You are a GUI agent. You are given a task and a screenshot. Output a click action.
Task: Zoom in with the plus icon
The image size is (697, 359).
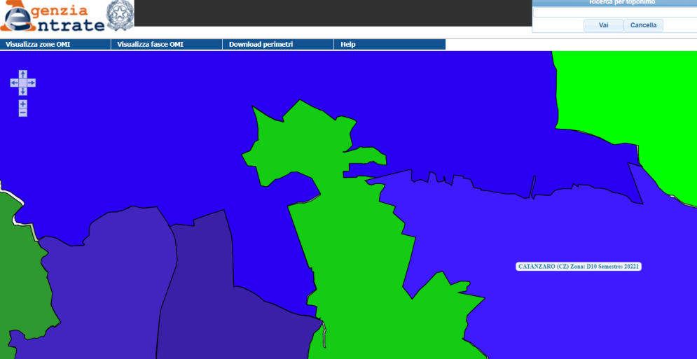(22, 104)
